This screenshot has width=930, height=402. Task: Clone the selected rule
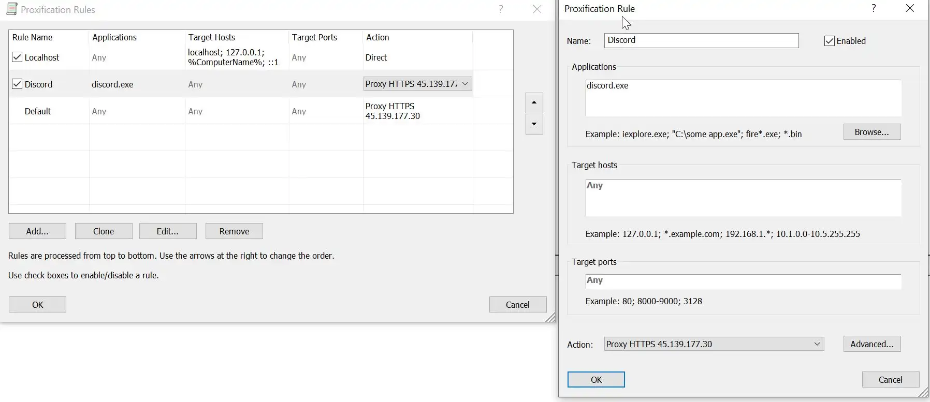click(104, 231)
